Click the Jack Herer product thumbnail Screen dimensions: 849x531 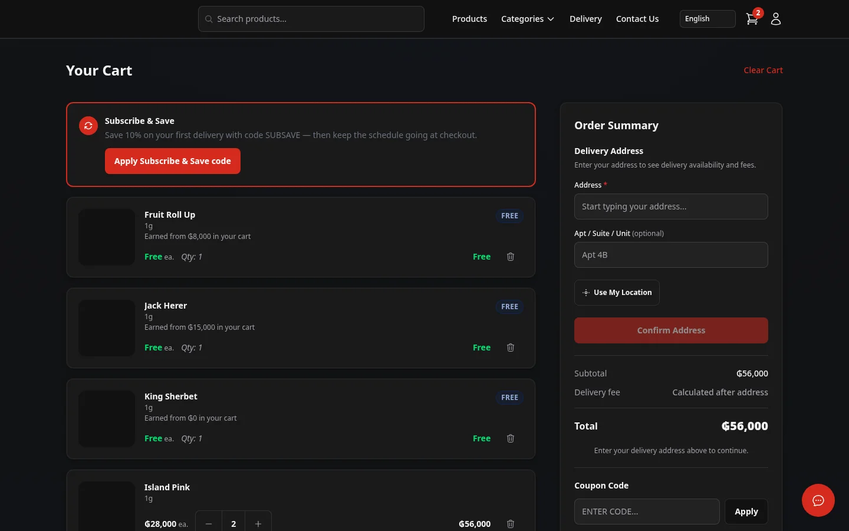107,328
